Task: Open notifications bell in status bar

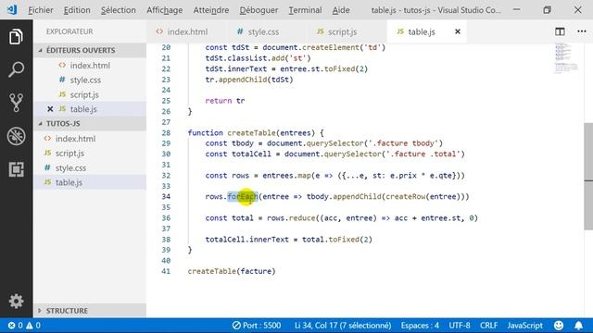Action: click(578, 326)
